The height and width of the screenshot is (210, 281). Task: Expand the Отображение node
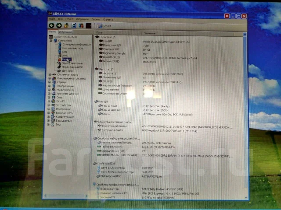pyautogui.click(x=49, y=86)
